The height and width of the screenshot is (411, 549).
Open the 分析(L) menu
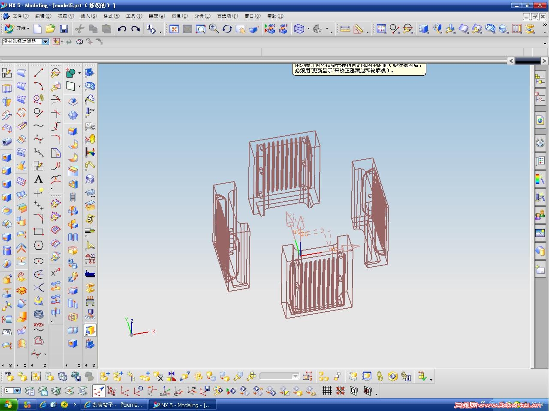click(202, 16)
